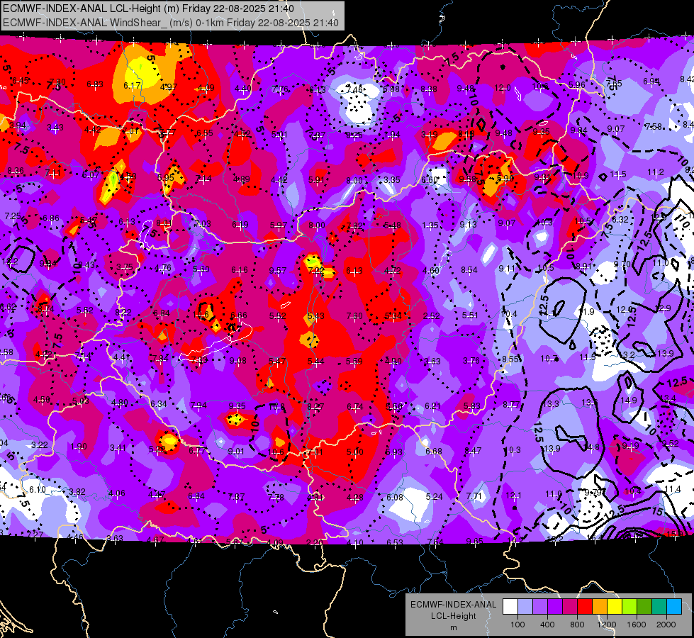Click the grid value '6.55'
This screenshot has width=694, height=638.
[205, 133]
